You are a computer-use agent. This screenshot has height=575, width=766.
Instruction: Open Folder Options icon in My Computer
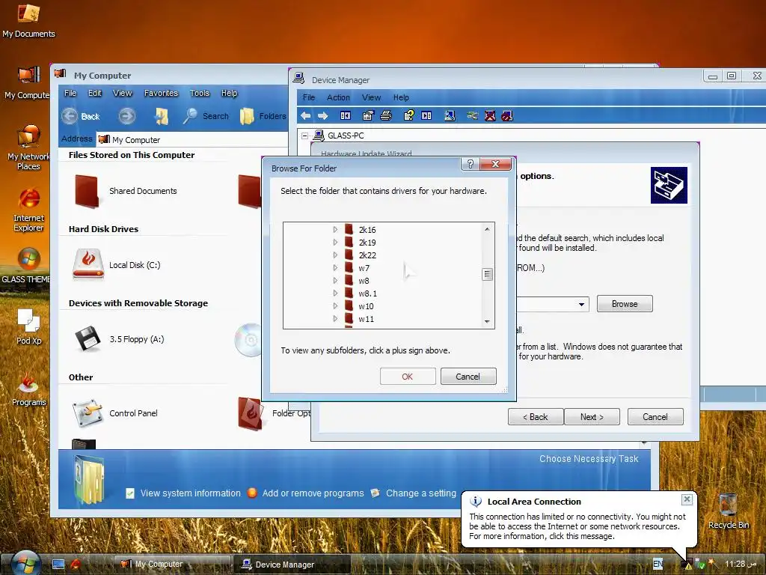coord(250,413)
